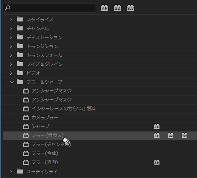The height and width of the screenshot is (178, 197).
Task: Click the YUV badge on ブラー (ガウス) row
Action: 184,136
